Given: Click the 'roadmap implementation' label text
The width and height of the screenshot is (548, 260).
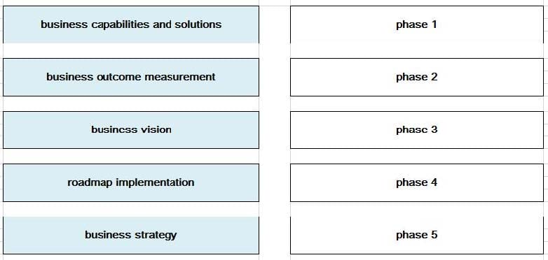Looking at the screenshot, I should 131,182.
